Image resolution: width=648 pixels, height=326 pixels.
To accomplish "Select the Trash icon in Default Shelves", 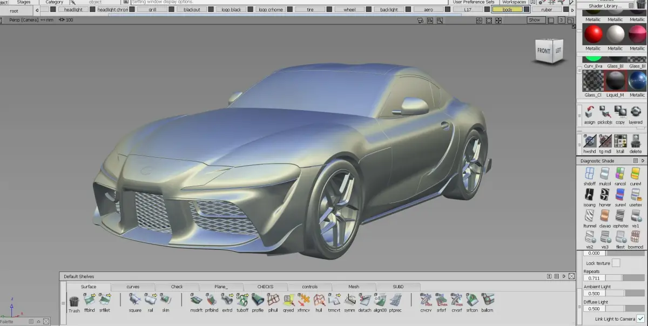I will click(74, 302).
